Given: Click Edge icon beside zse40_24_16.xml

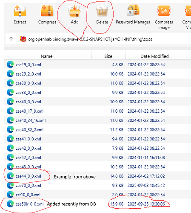Looking at the screenshot, I should [x=10, y=120].
